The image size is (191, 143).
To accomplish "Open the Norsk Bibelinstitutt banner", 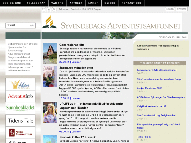I will [x=20, y=133].
